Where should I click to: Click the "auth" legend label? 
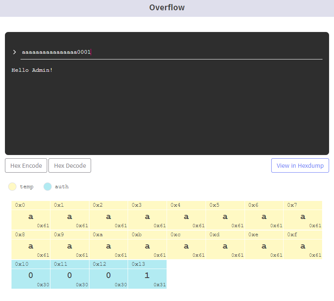62,187
